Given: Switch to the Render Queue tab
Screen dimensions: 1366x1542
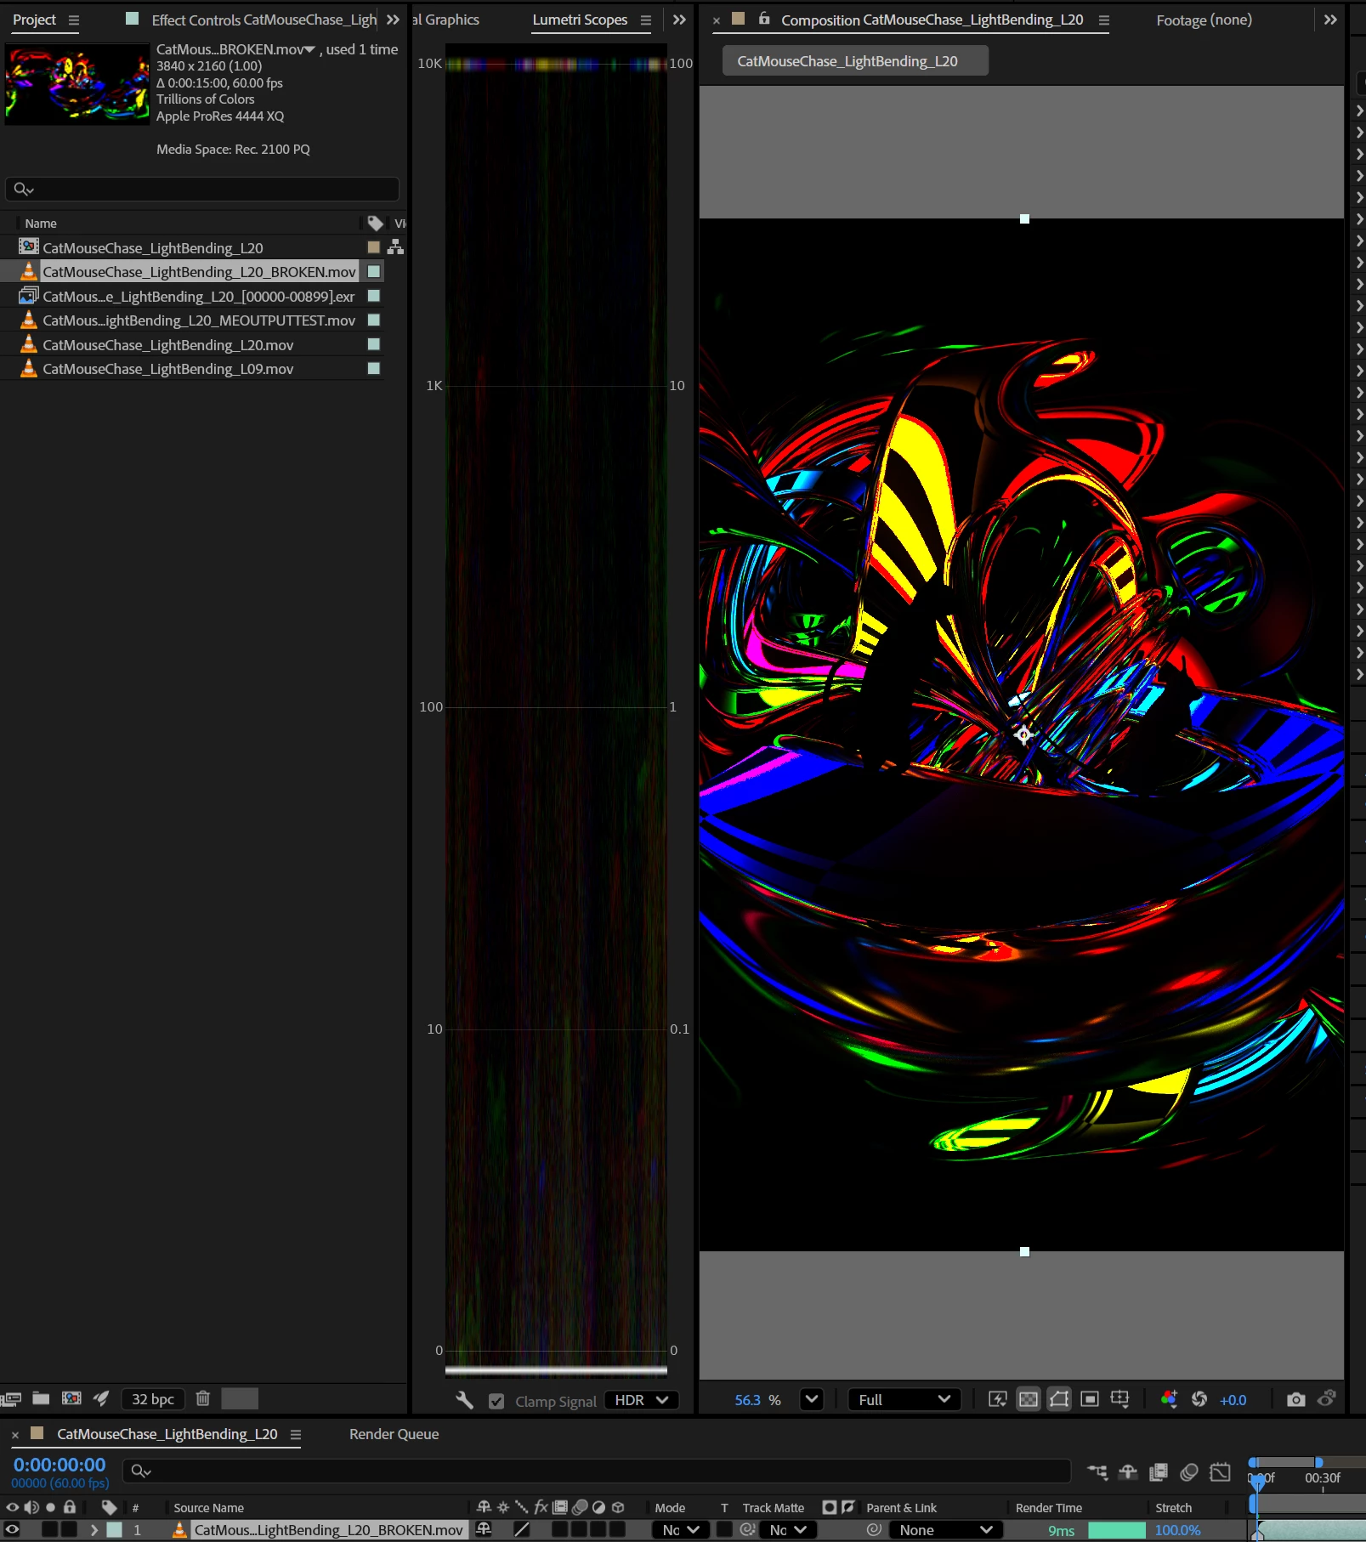Looking at the screenshot, I should tap(394, 1434).
